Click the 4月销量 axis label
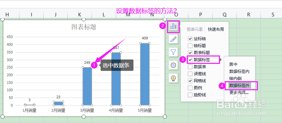The width and height of the screenshot is (282, 123). (x=116, y=110)
